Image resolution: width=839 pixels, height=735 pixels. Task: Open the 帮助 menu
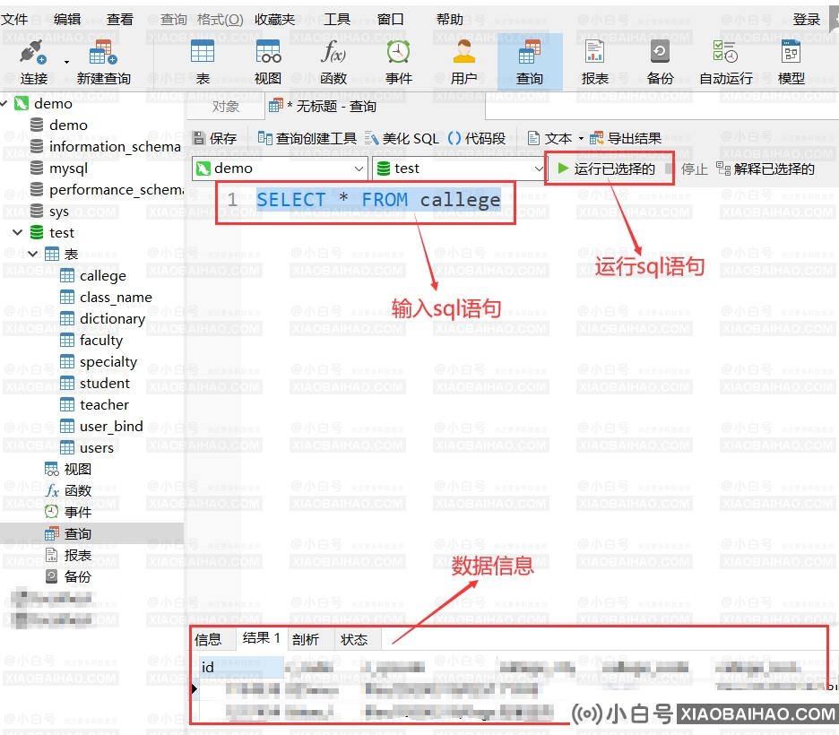click(449, 19)
